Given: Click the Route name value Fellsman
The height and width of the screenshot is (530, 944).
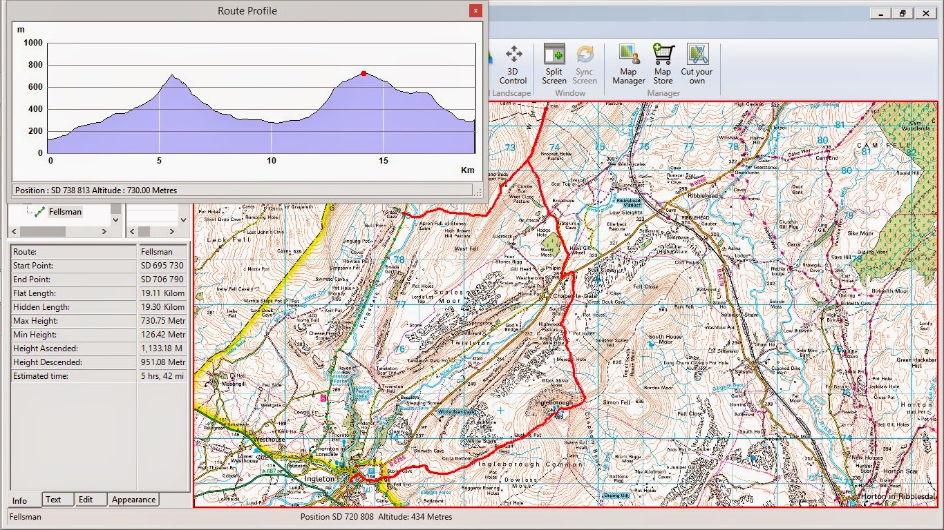Looking at the screenshot, I should point(162,252).
